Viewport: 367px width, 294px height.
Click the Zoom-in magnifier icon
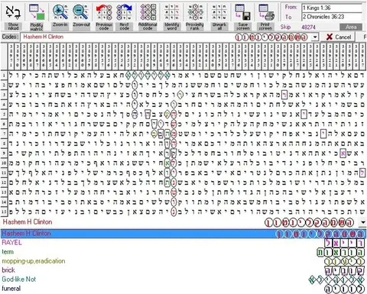(60, 11)
